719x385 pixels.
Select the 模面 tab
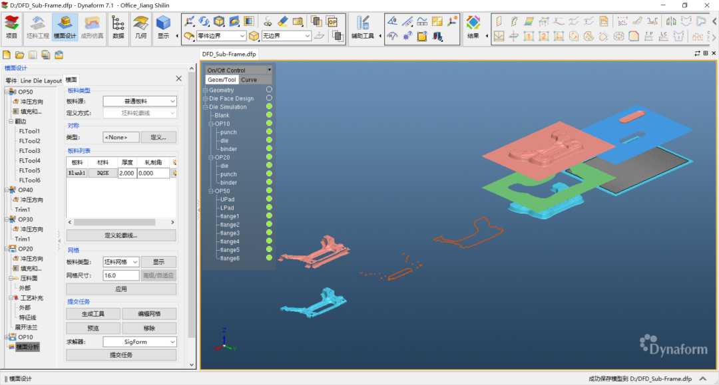click(71, 80)
